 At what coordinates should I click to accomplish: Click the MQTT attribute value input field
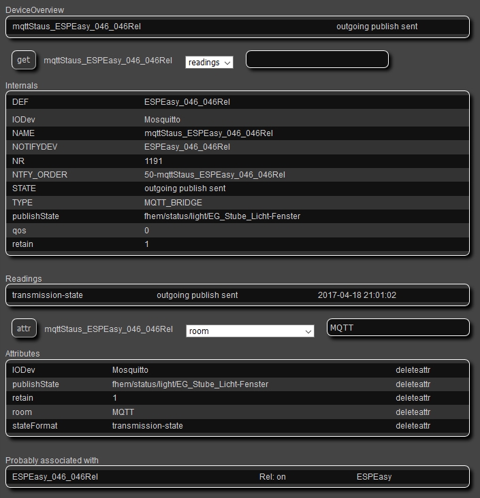pos(398,328)
